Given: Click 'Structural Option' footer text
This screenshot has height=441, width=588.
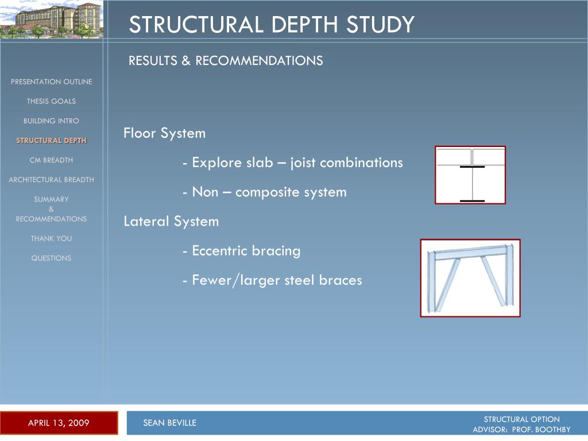Looking at the screenshot, I should 521,419.
